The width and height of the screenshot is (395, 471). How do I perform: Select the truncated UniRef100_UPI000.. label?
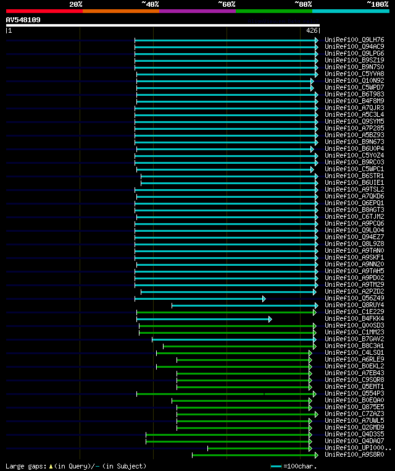[x=358, y=448]
